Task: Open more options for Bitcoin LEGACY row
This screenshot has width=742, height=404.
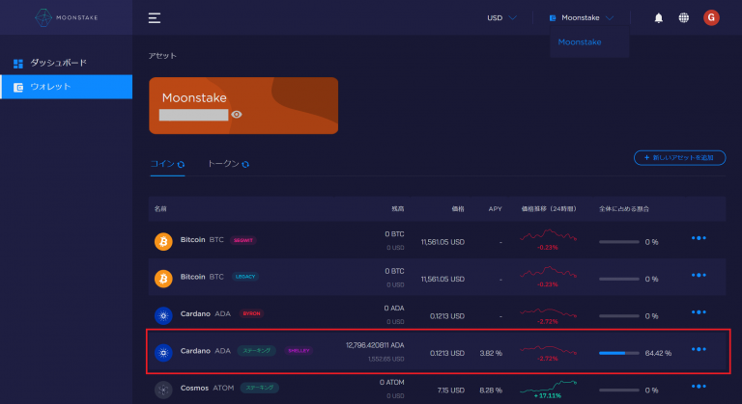Action: (699, 275)
